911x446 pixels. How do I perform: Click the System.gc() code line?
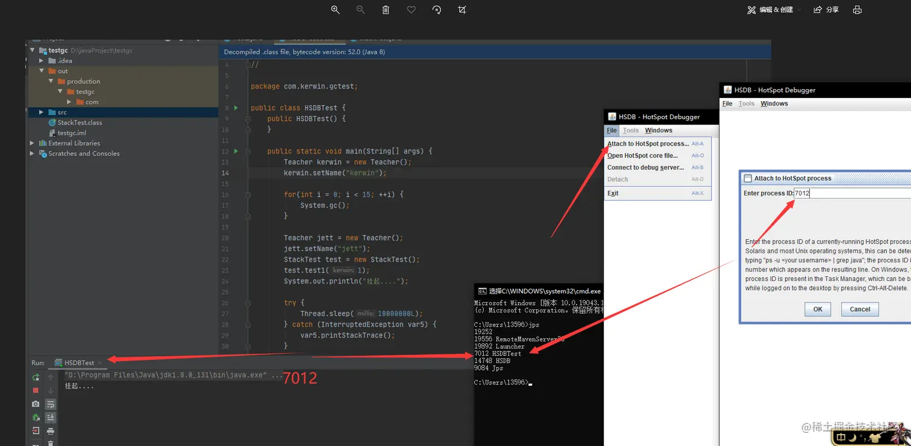coord(325,205)
